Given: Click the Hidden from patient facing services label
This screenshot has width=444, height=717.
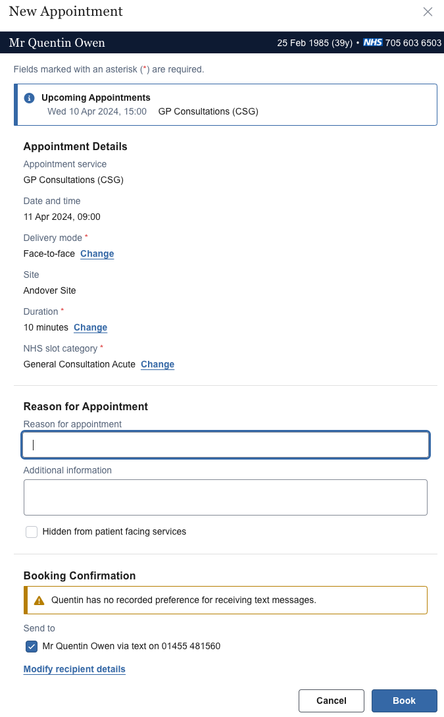Looking at the screenshot, I should click(x=114, y=532).
